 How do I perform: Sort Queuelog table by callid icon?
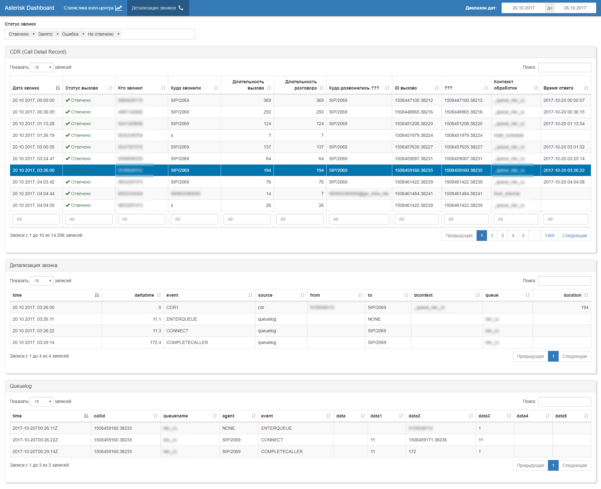156,416
